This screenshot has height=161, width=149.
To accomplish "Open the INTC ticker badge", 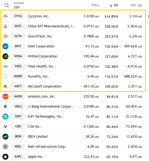I will [x=18, y=46].
